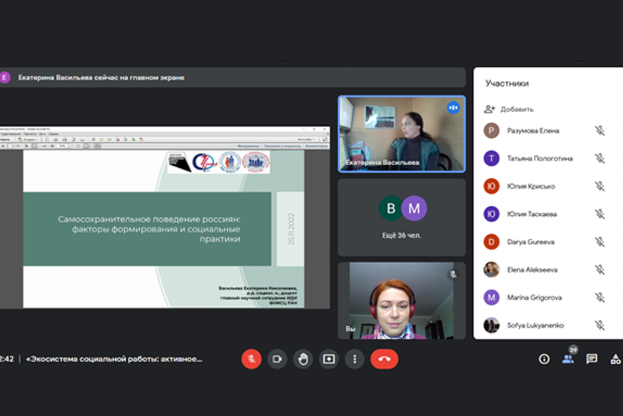Screen dimensions: 623x416
Task: Open the Инструменты tab in the shared presentation
Action: pos(249,146)
